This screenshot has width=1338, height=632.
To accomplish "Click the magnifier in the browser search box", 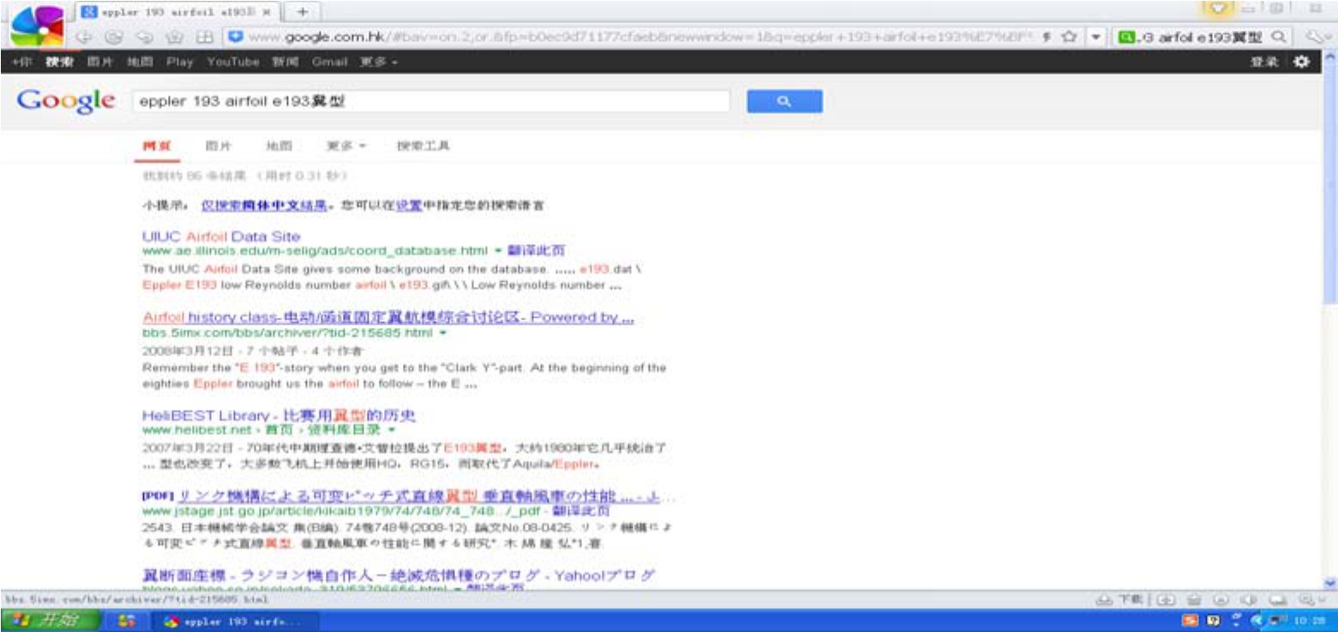I will tap(1278, 37).
